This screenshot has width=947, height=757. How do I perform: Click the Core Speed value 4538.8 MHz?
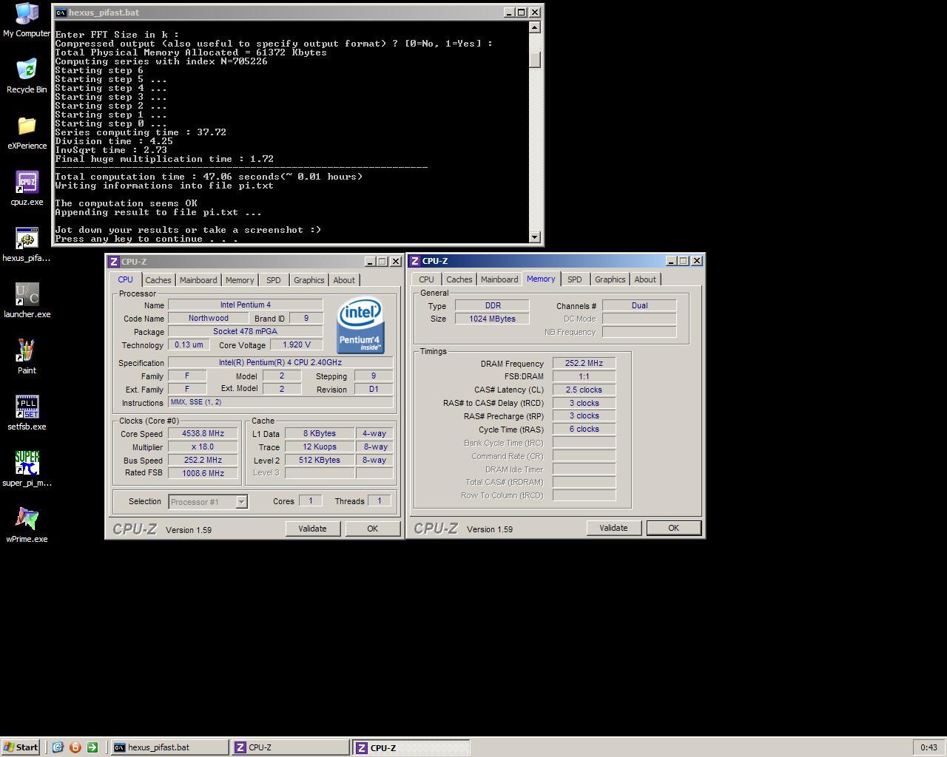pyautogui.click(x=203, y=434)
